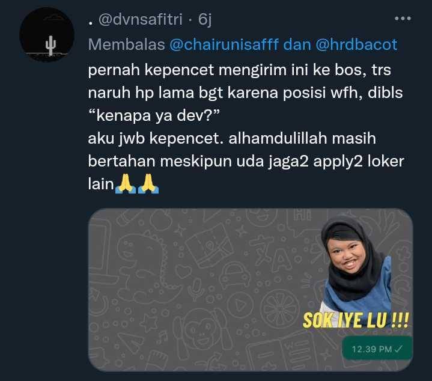This screenshot has height=381, width=432.
Task: Open the cactus profile avatar
Action: (x=47, y=35)
